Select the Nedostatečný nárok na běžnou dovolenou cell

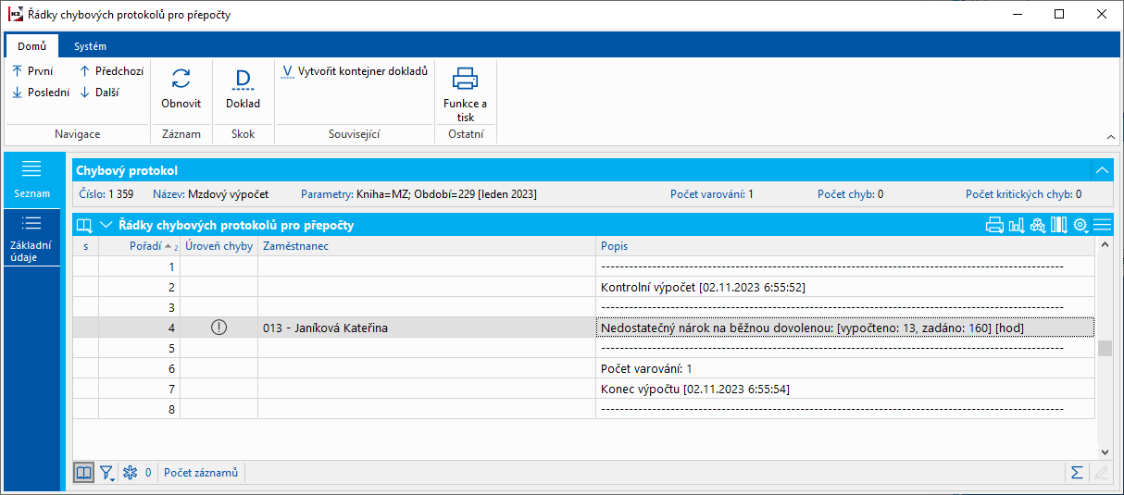846,328
